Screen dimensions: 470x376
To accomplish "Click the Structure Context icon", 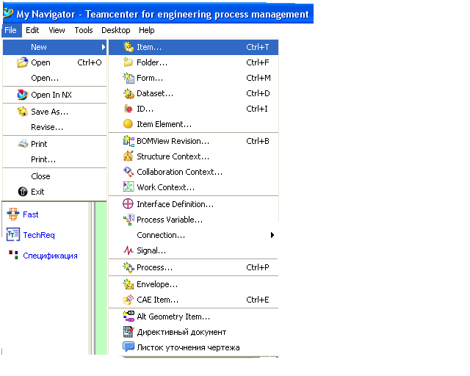I will pos(129,156).
